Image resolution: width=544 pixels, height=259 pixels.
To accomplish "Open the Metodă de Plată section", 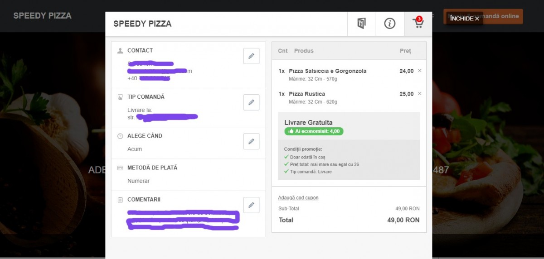I will pyautogui.click(x=152, y=168).
